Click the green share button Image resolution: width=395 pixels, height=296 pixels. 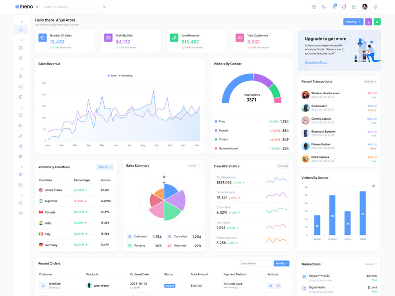[377, 22]
